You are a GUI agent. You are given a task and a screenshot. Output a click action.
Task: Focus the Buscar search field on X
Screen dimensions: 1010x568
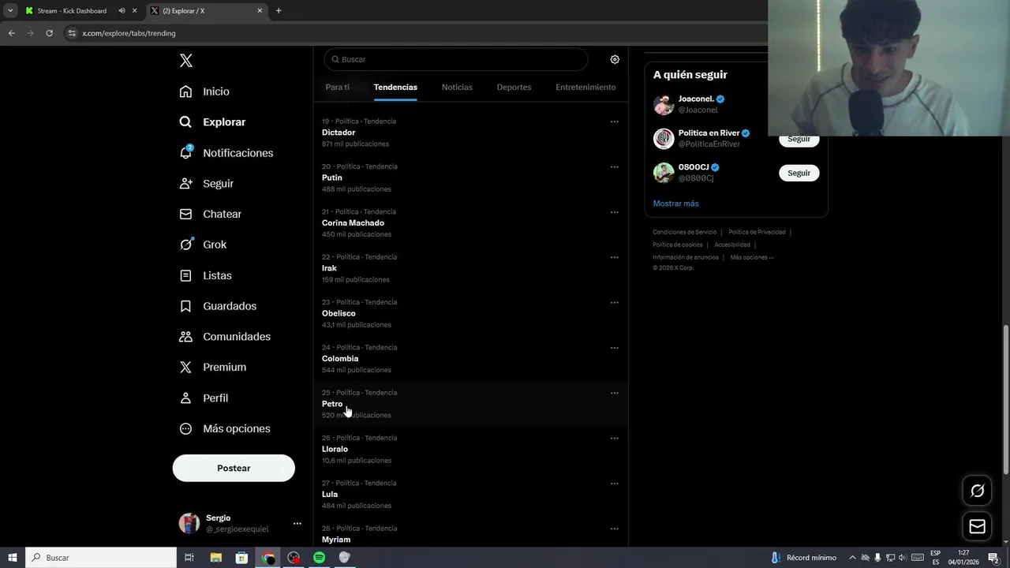456,59
